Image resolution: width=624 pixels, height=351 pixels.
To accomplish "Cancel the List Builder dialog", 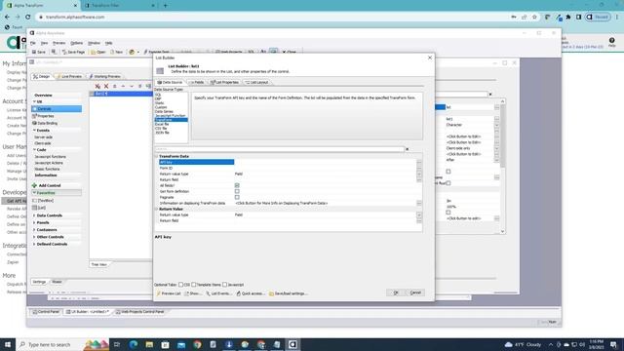I will click(415, 292).
